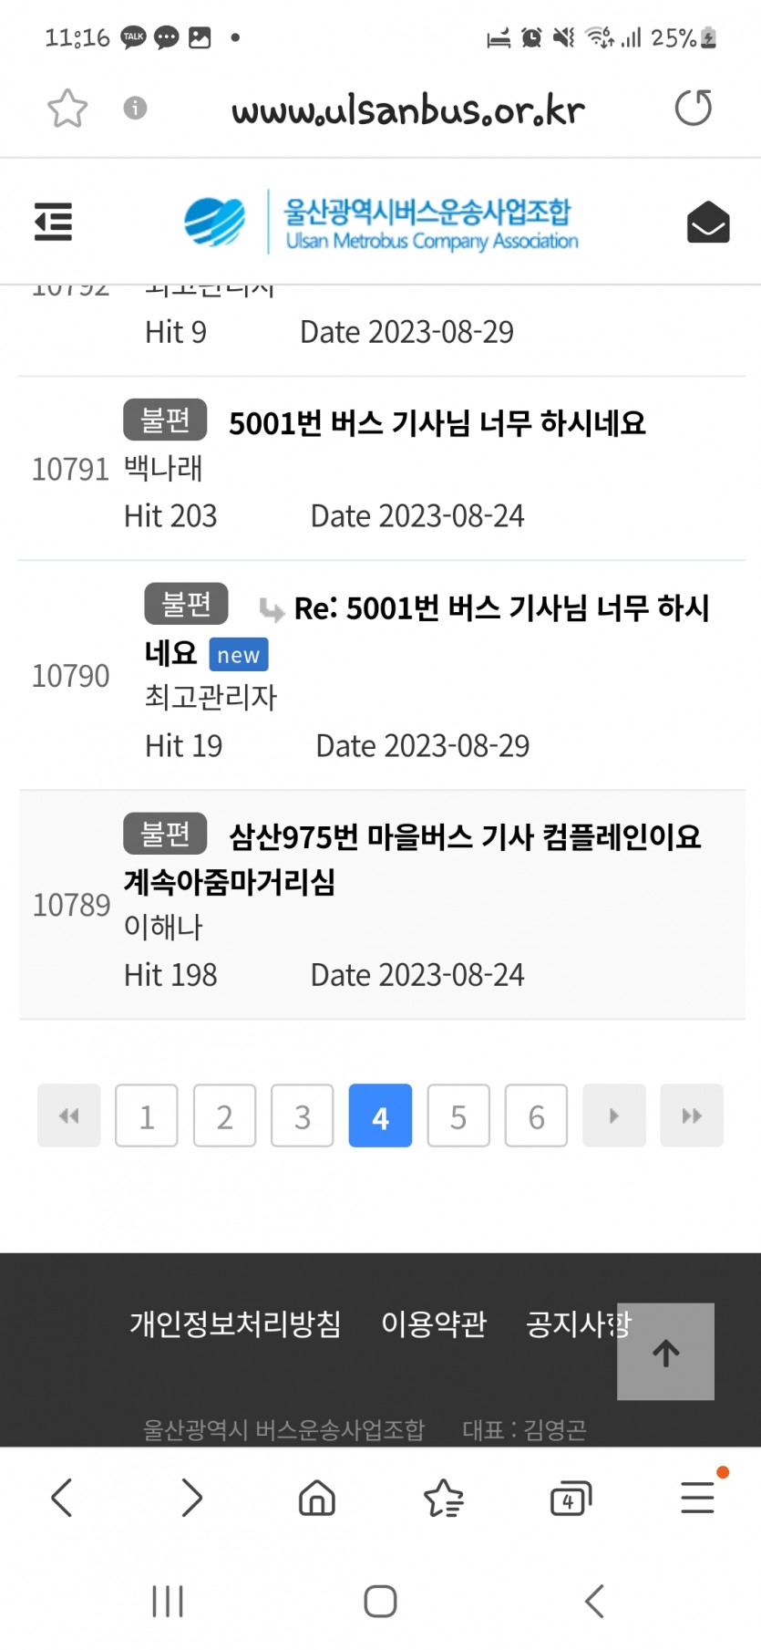Go to page 1 of the board
Screen dimensions: 761x1650
[147, 1116]
